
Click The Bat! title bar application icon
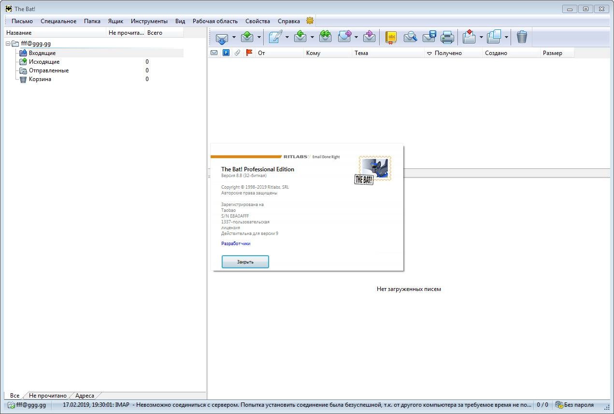point(9,9)
